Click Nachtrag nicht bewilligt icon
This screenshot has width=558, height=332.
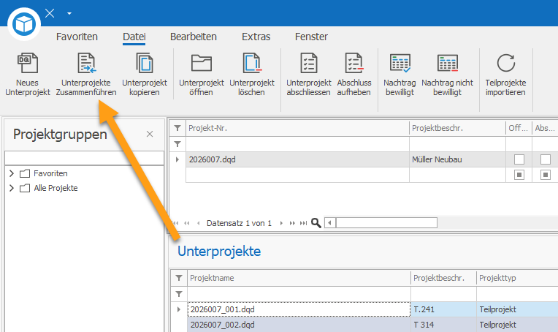point(448,63)
